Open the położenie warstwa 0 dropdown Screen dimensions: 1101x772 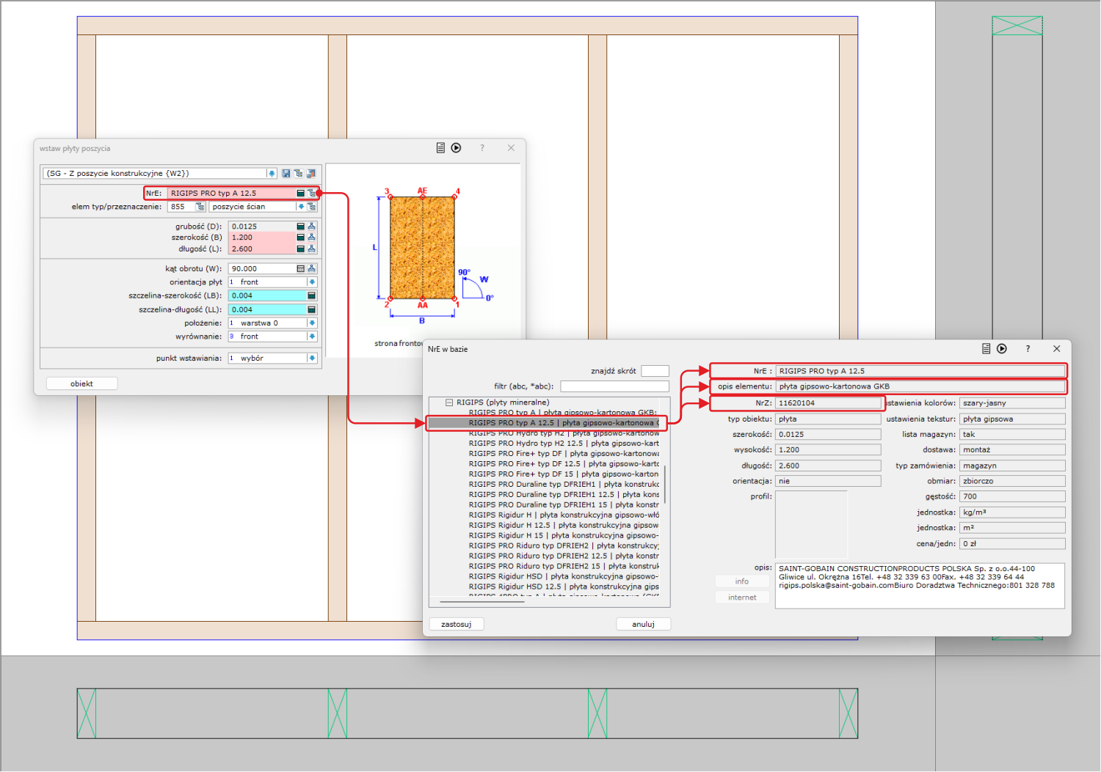pos(312,323)
